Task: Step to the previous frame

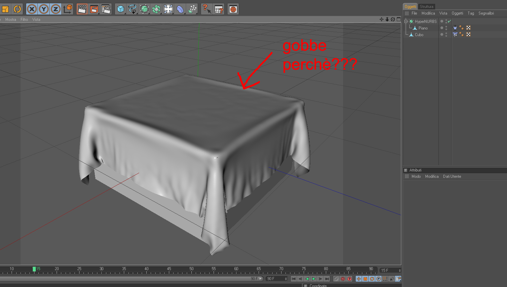Action: (x=300, y=279)
